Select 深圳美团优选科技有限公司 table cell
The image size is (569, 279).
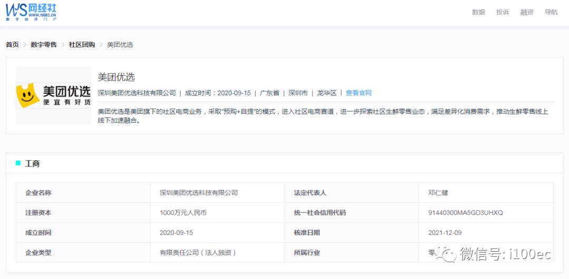click(x=218, y=193)
